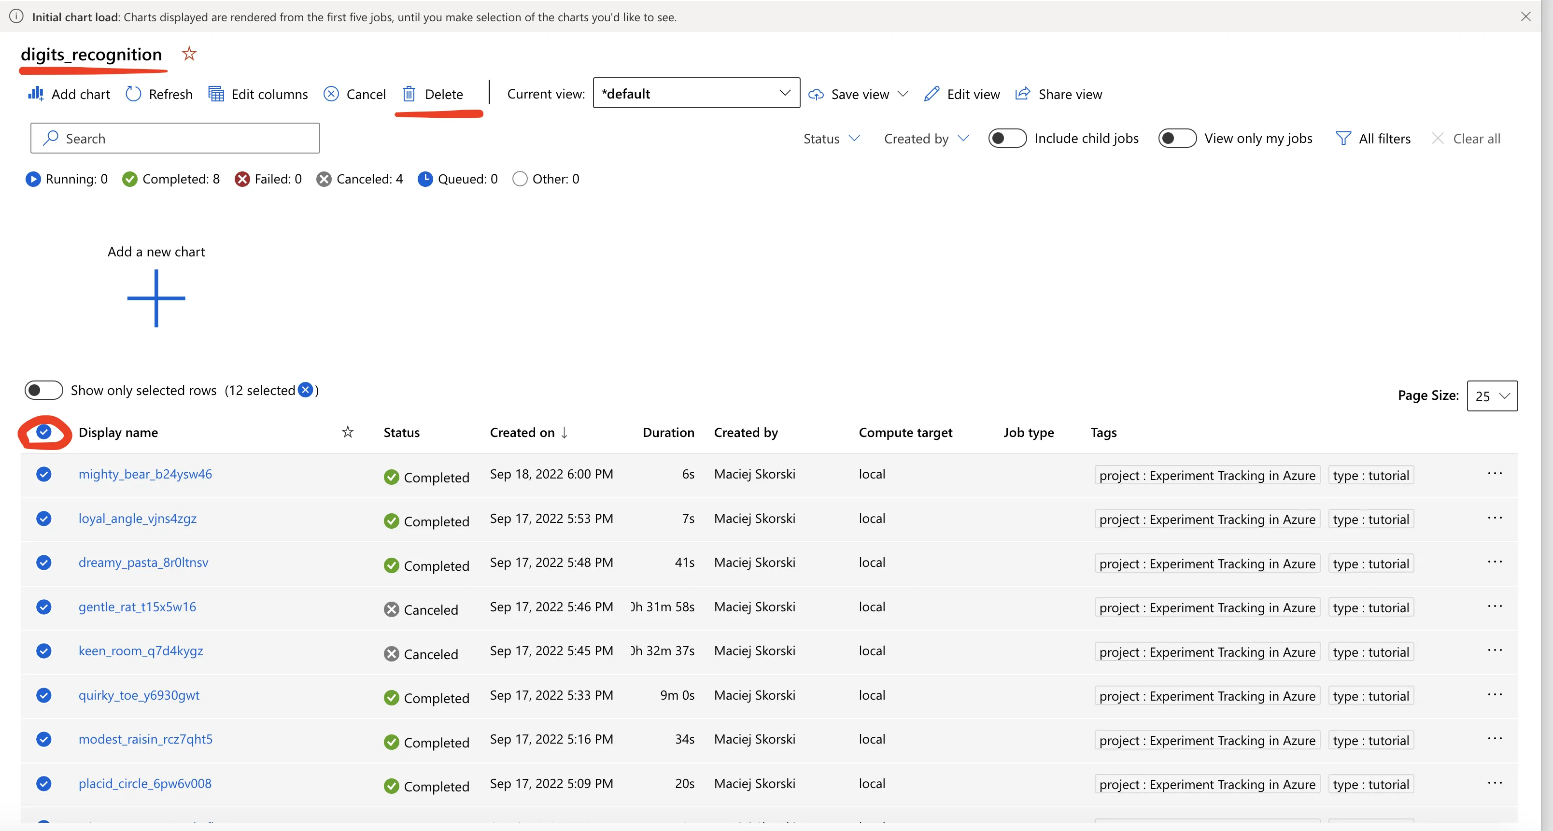
Task: Expand the Current view default dropdown
Action: (x=696, y=93)
